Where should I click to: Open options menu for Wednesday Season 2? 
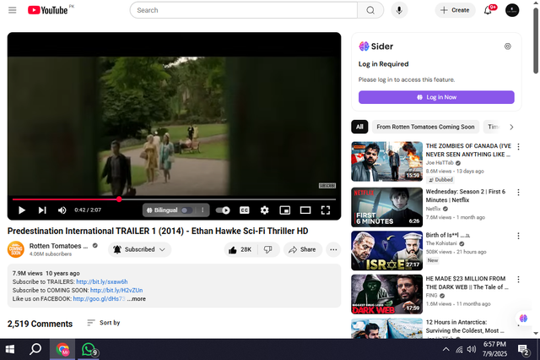pos(518,192)
